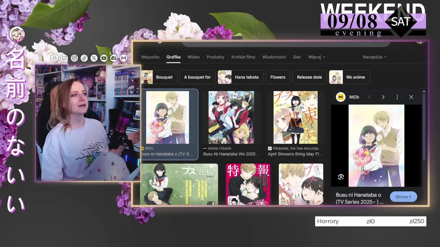
Task: Select the Hana tabata filter chip
Action: pyautogui.click(x=241, y=77)
